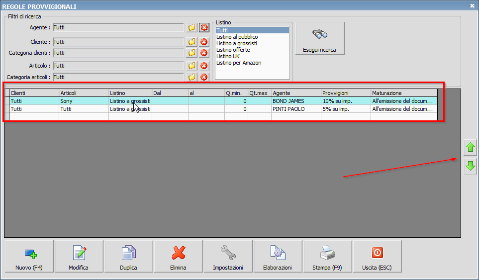This screenshot has width=479, height=280.
Task: Click the 5% su imp. cell
Action: coord(346,109)
